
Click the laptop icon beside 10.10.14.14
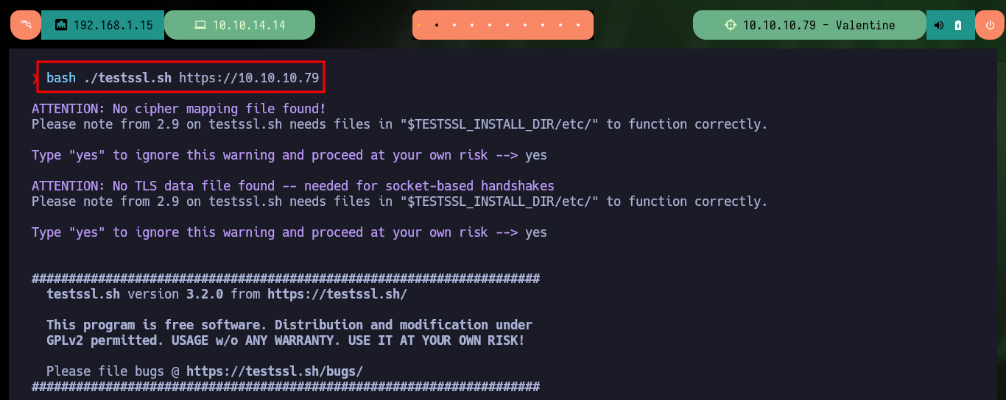(200, 25)
